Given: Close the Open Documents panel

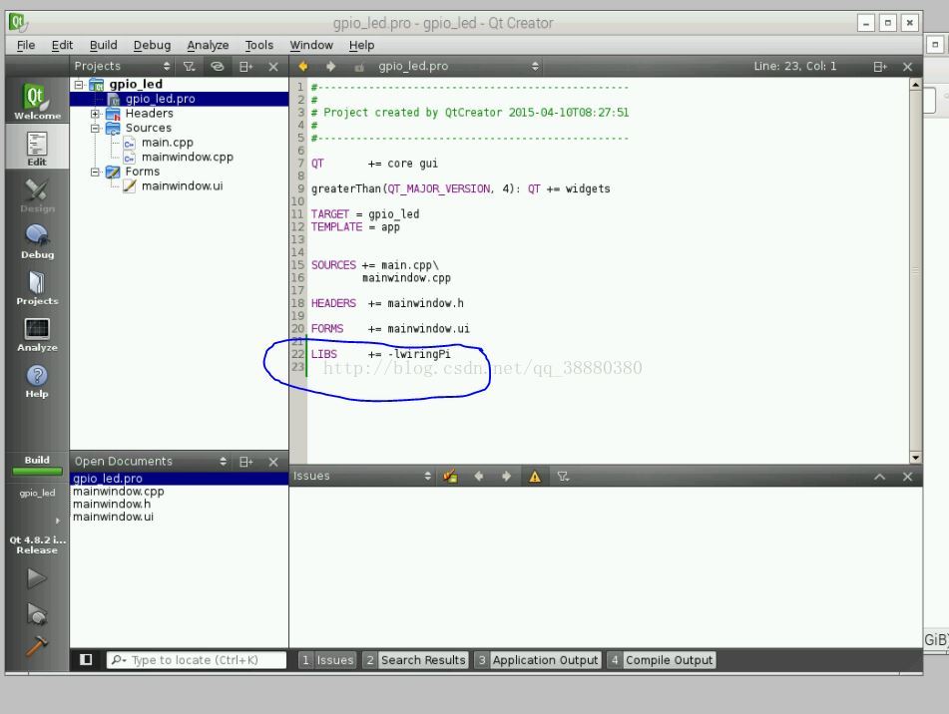Looking at the screenshot, I should click(x=273, y=462).
